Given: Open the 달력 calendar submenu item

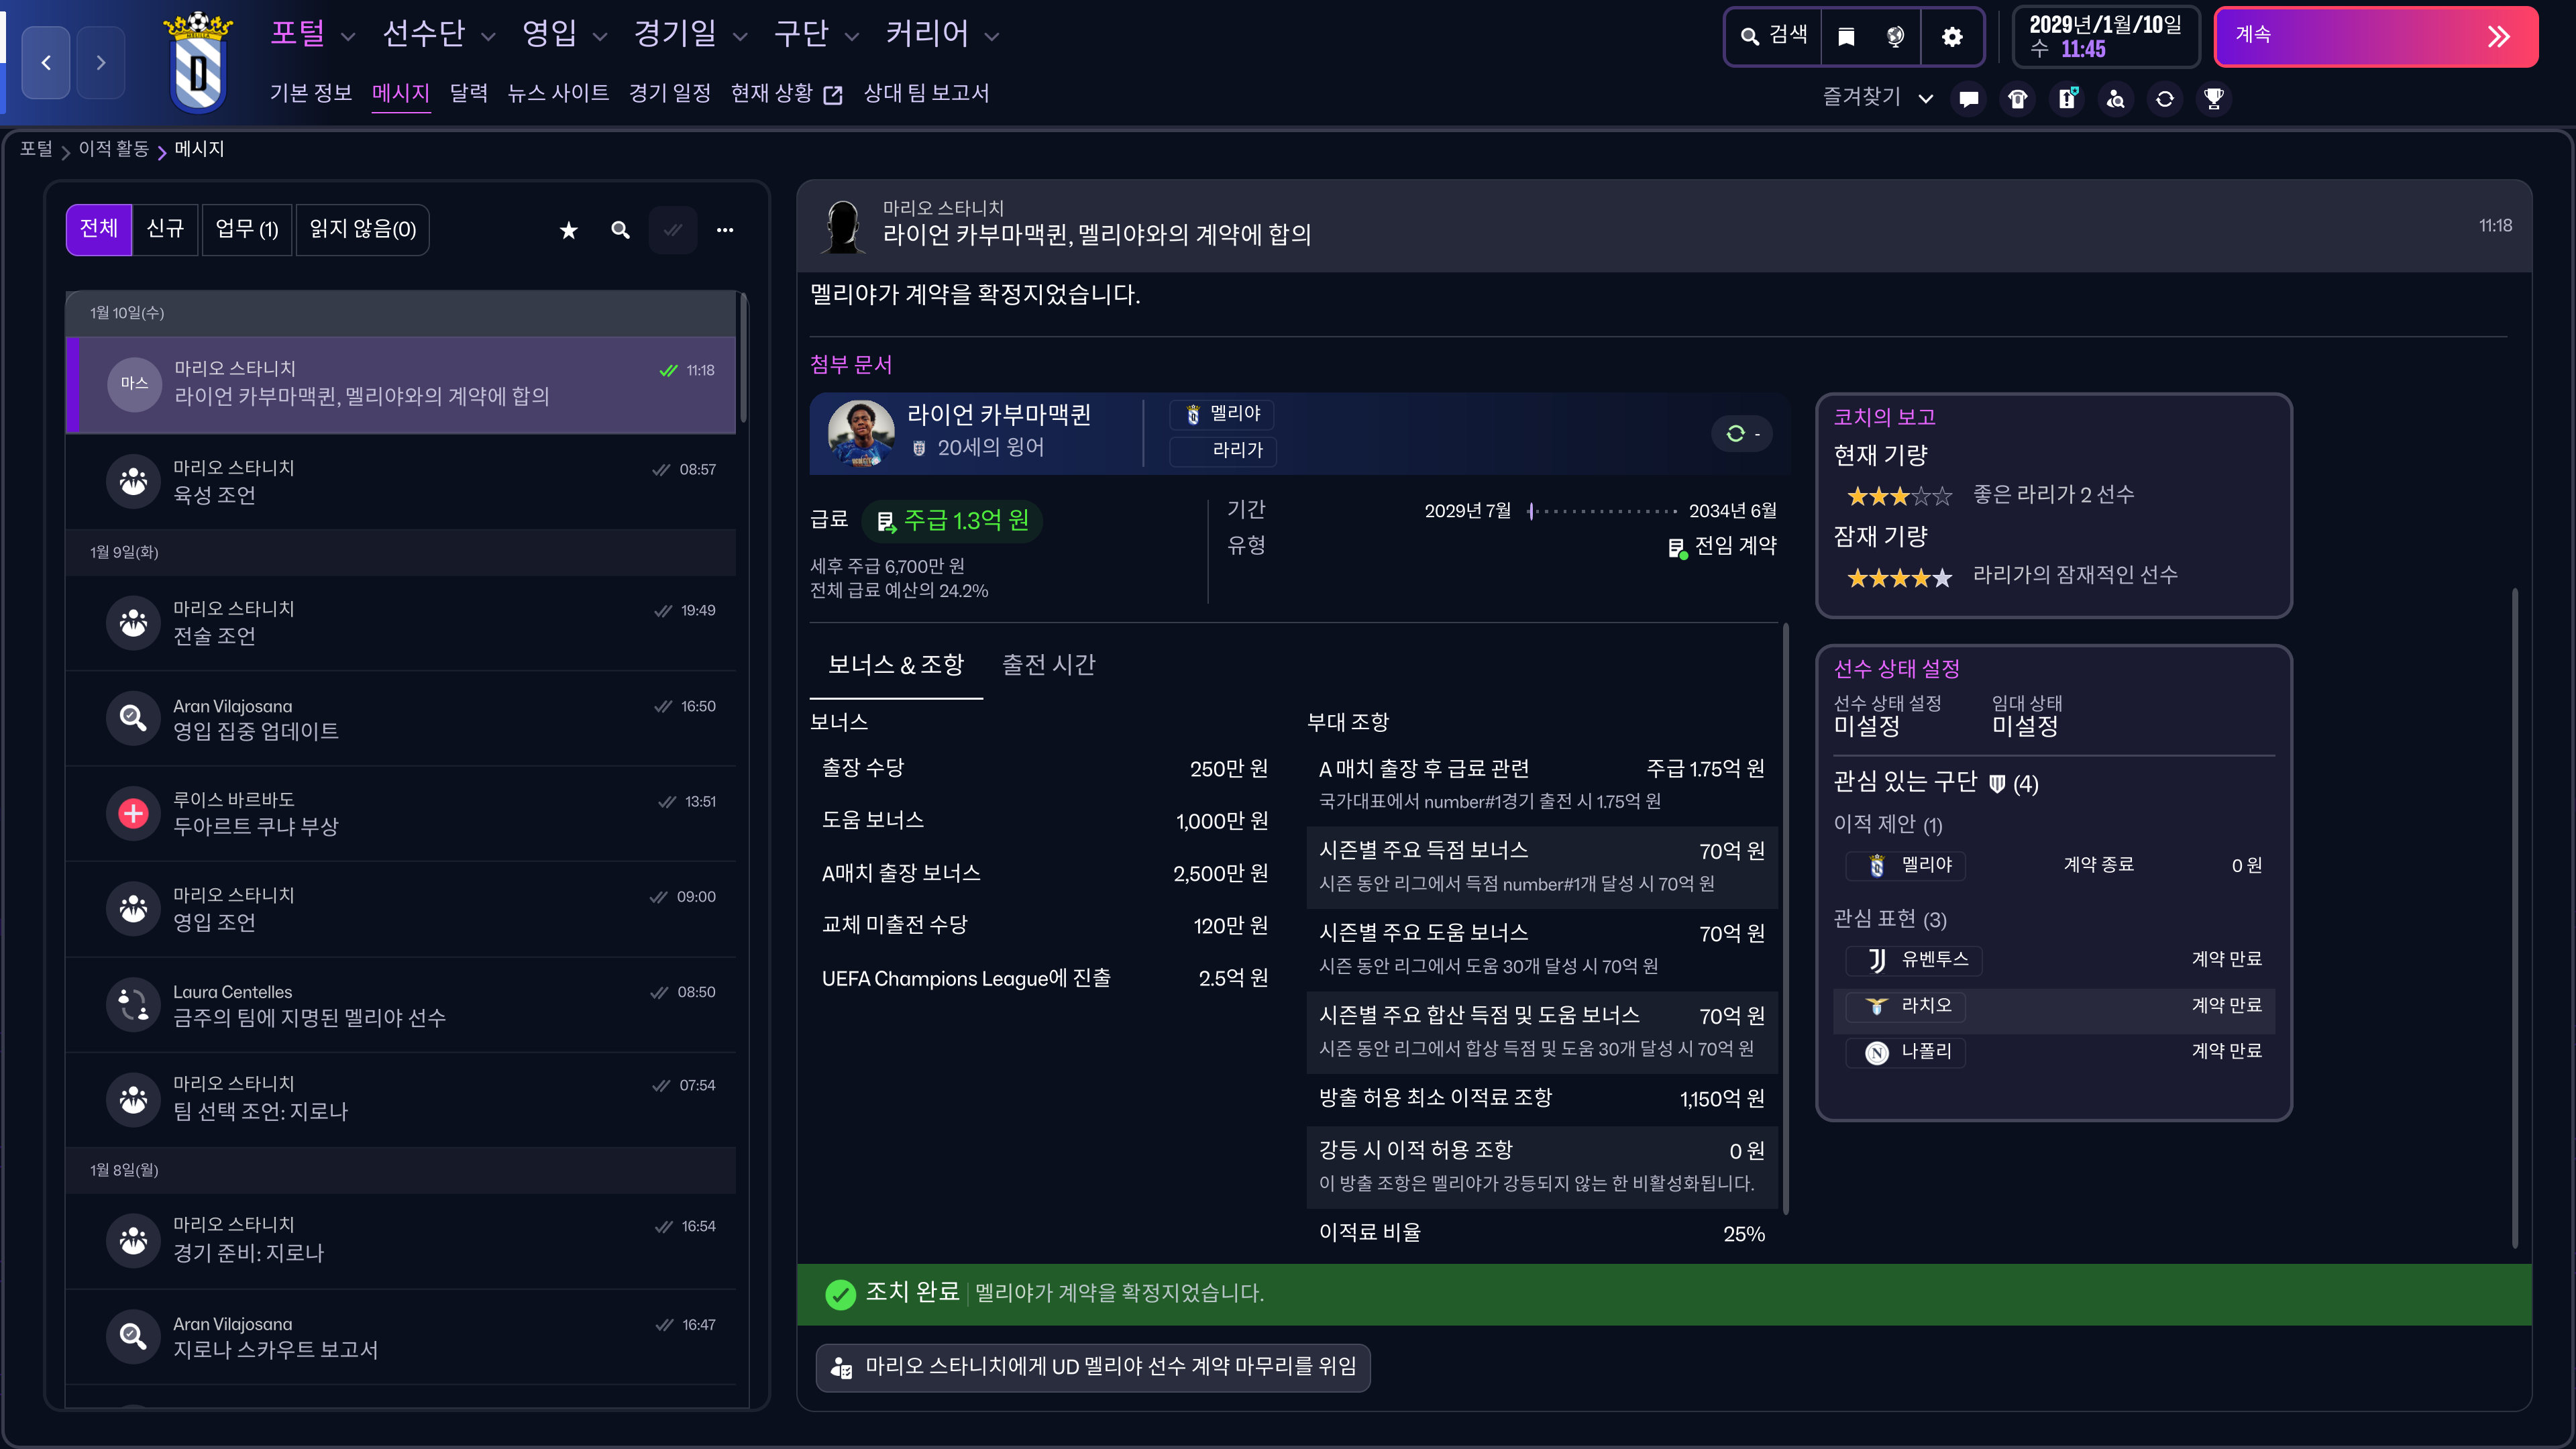Looking at the screenshot, I should 468,93.
